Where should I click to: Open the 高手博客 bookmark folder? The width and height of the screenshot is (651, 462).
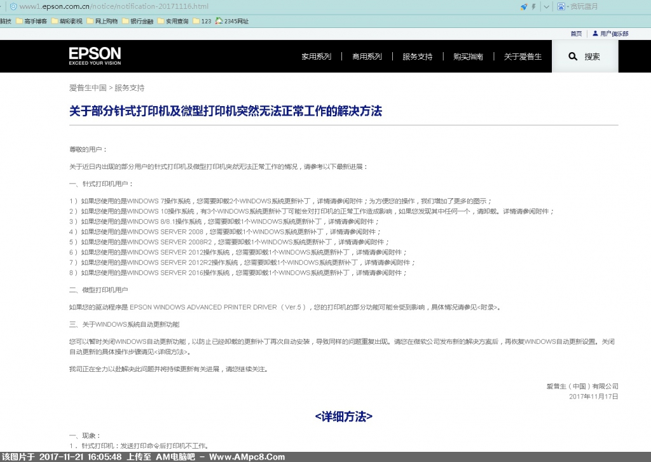32,21
